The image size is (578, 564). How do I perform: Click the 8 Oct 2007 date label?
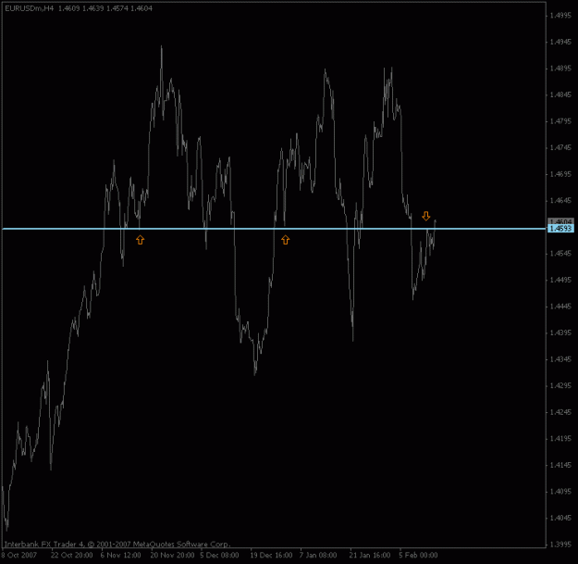coord(18,555)
